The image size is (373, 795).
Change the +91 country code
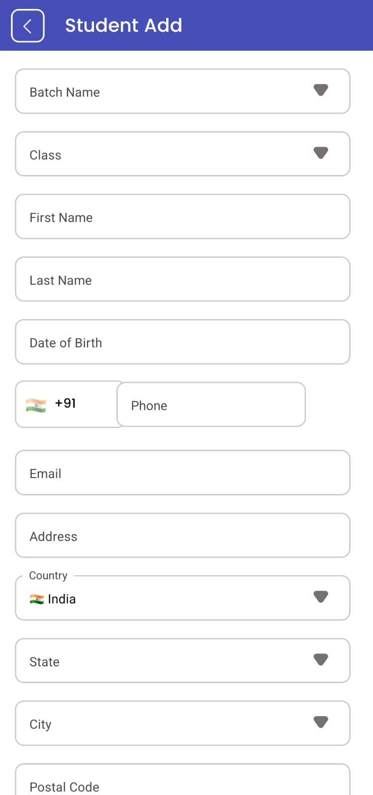point(66,403)
